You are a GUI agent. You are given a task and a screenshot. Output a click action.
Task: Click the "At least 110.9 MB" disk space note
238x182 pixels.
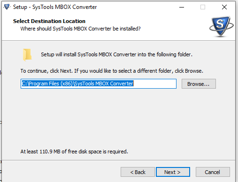click(x=74, y=152)
